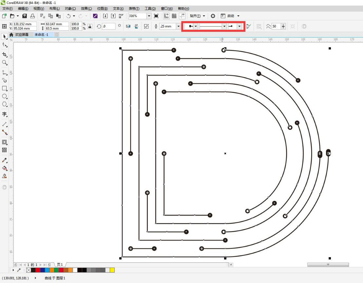Open the zoom level dropdown
Image resolution: width=363 pixels, height=283 pixels.
[x=149, y=16]
